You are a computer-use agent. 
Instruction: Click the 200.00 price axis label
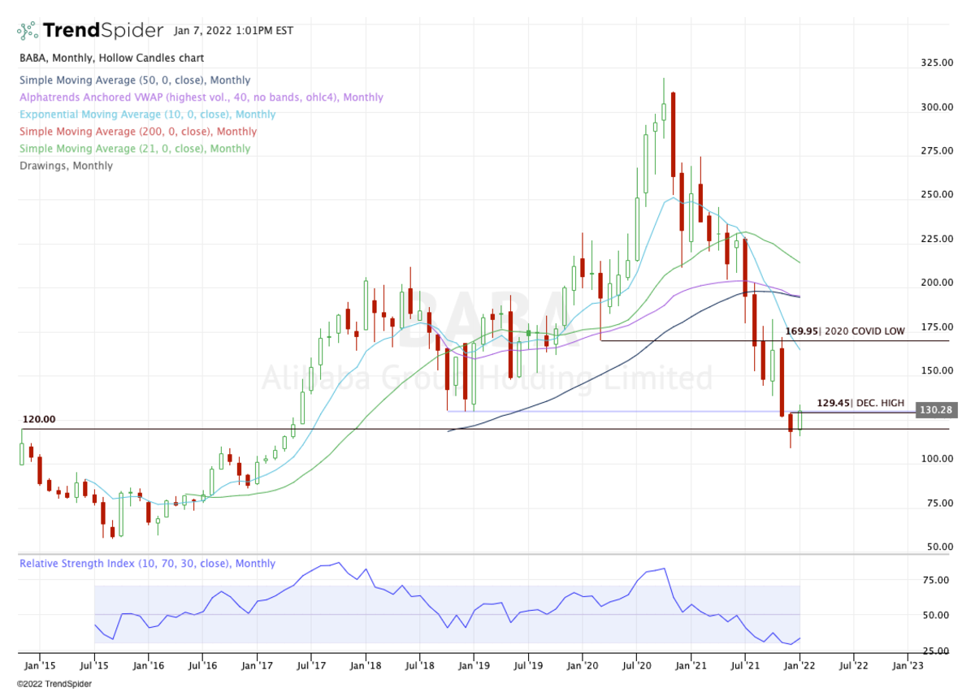coord(935,283)
